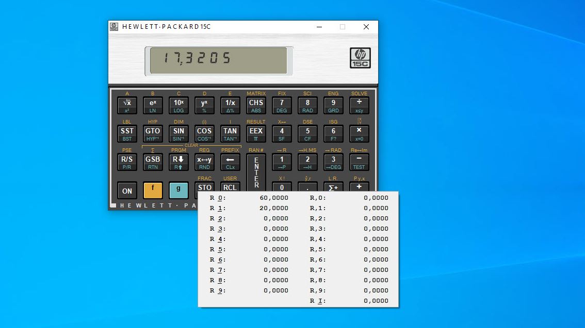Click the GTO key
This screenshot has height=328, width=585.
[153, 134]
